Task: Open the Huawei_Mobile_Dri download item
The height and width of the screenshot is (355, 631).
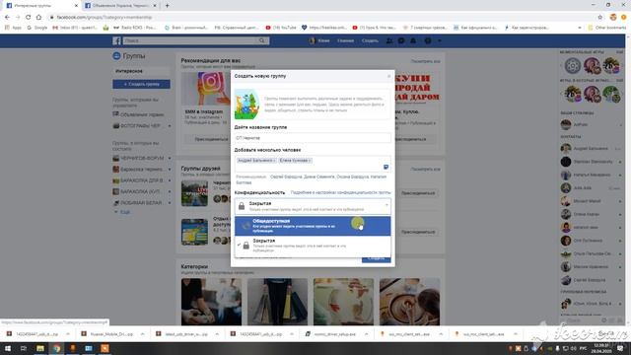Action: coord(107,334)
